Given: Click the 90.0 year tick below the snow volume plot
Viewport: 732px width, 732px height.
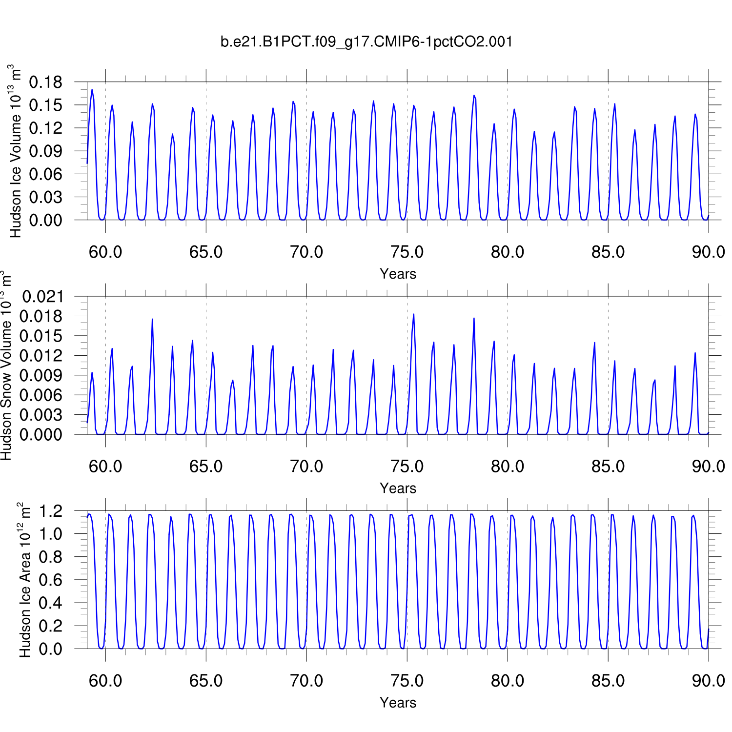Looking at the screenshot, I should pyautogui.click(x=708, y=467).
